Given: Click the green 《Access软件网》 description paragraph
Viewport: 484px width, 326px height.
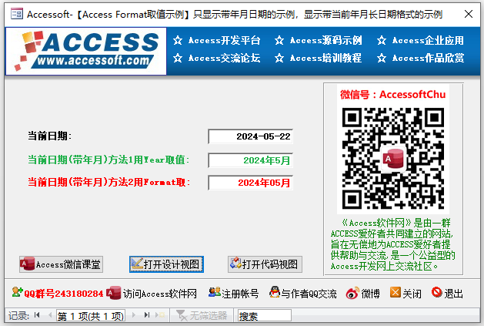Looking at the screenshot, I should point(393,244).
